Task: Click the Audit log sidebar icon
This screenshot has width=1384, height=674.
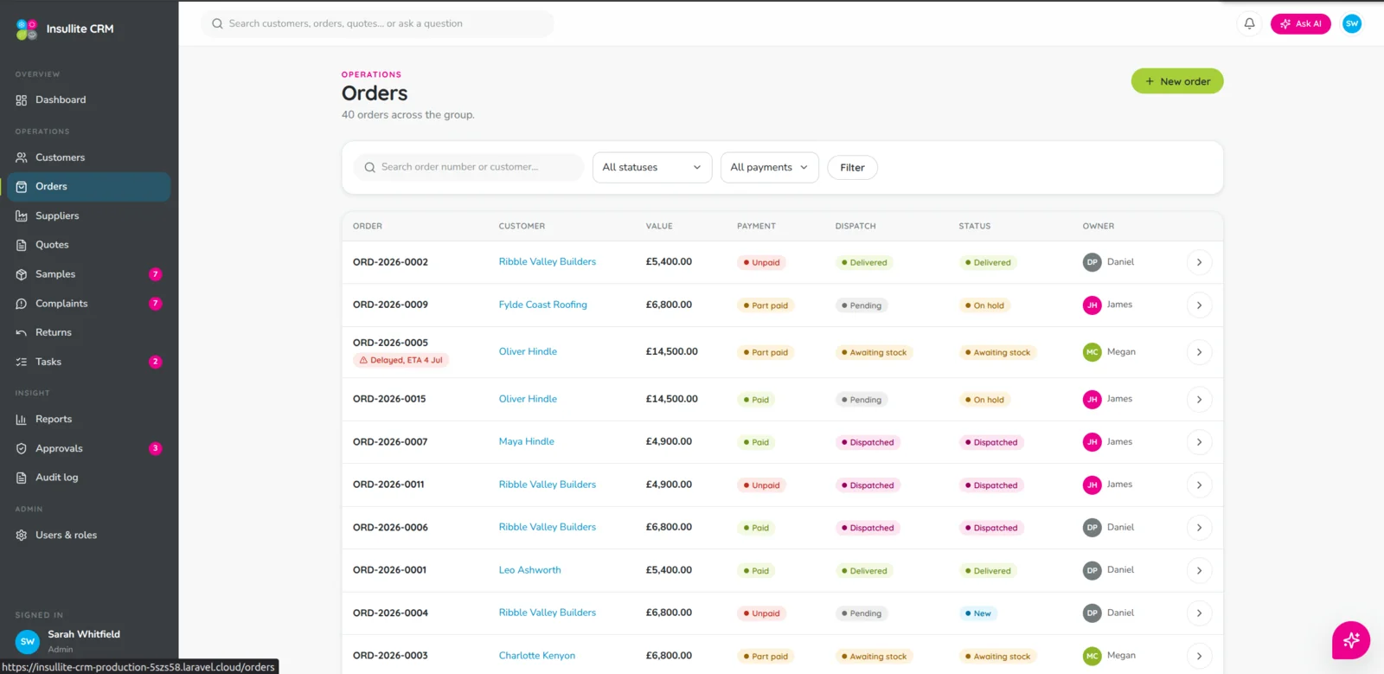Action: pyautogui.click(x=22, y=478)
